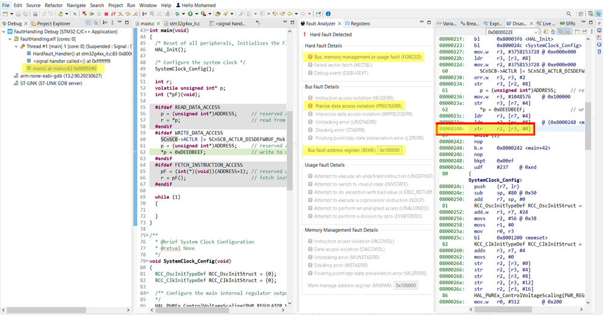Click the magnifier Search icon top right
The height and width of the screenshot is (315, 603).
click(x=569, y=14)
